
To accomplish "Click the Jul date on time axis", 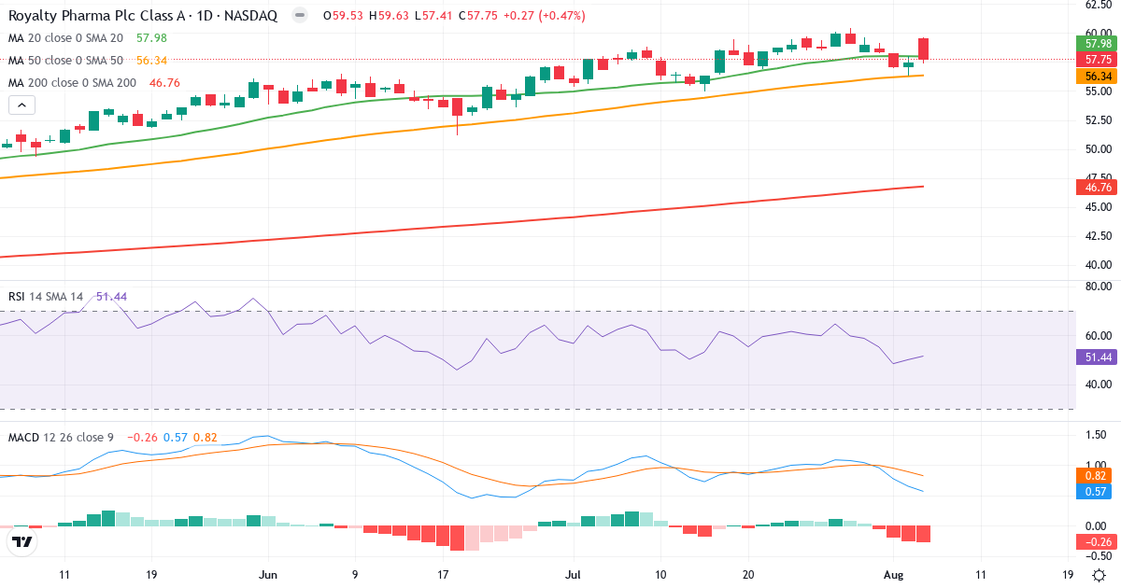I will [x=573, y=575].
